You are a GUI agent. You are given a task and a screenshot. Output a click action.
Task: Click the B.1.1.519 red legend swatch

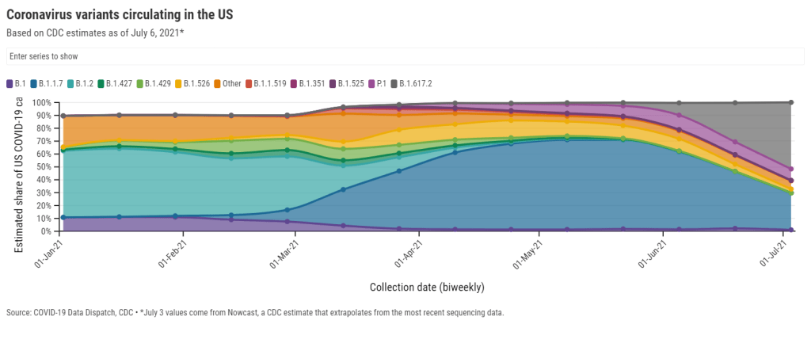pyautogui.click(x=249, y=83)
